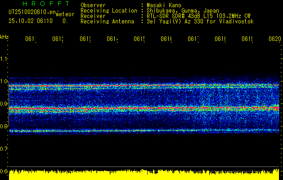Select the 1.1 kHz axis tick label
Viewport: 283px width, 180px height.
pyautogui.click(x=4, y=58)
